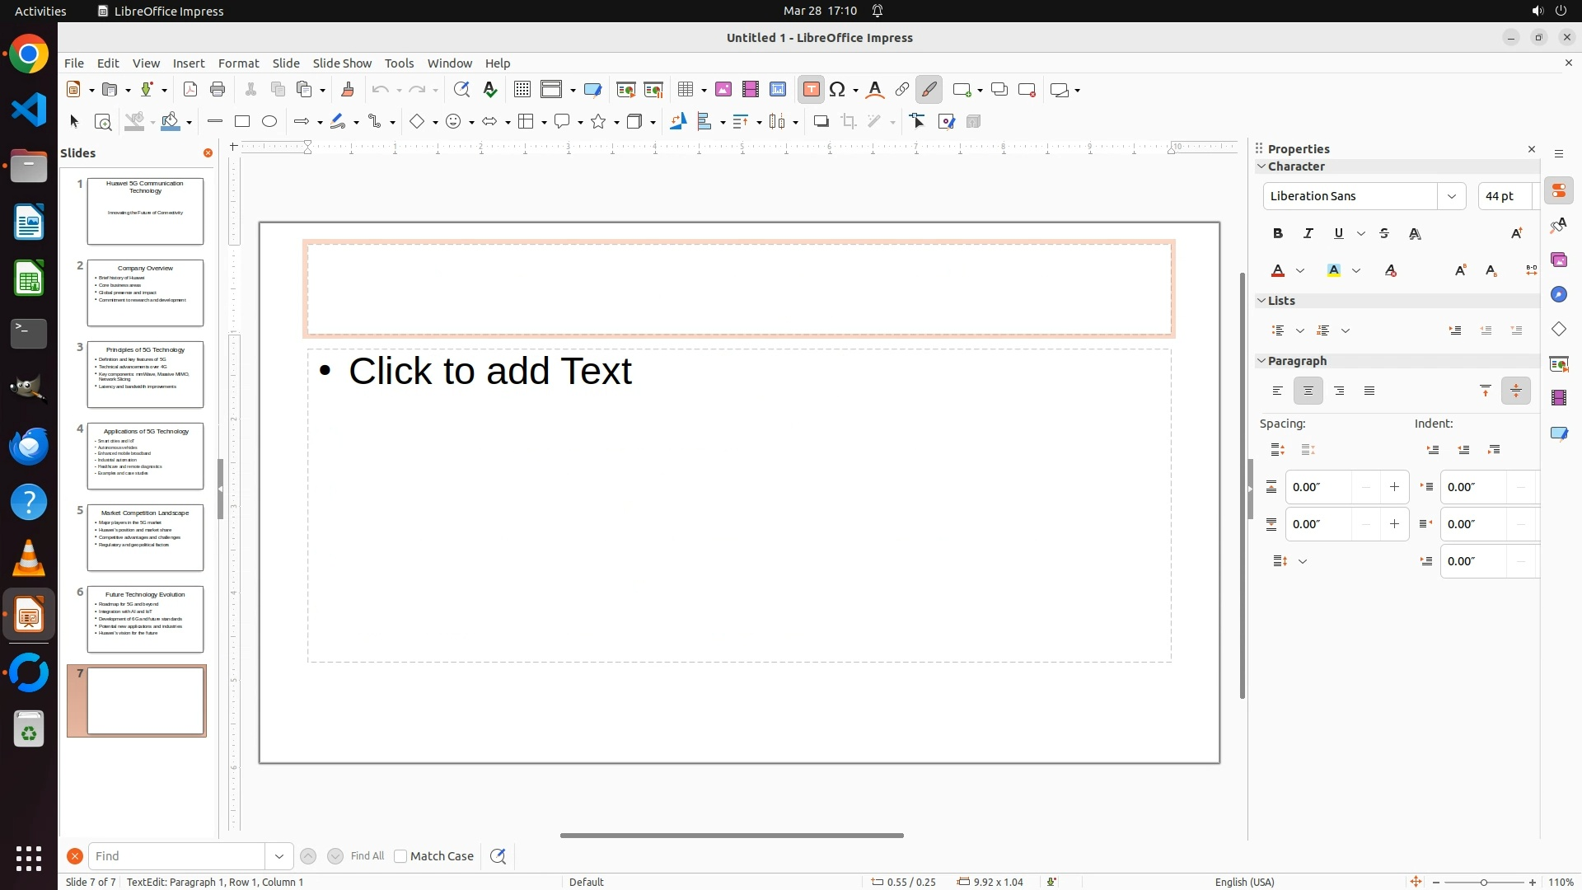Screen dimensions: 1582x890
Task: Open the Slide Show menu
Action: (342, 63)
